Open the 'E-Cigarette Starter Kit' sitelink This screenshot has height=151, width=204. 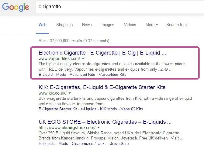[58, 109]
